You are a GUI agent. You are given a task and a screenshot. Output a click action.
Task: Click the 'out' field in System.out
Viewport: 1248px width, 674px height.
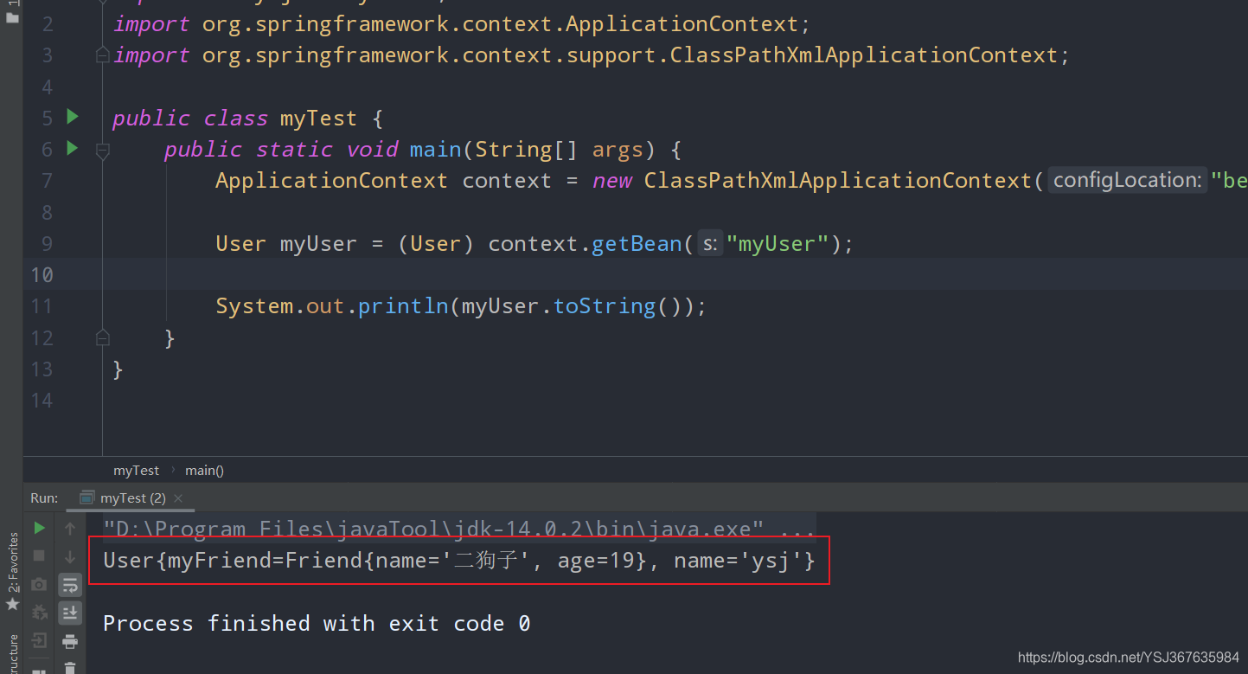[x=325, y=306]
